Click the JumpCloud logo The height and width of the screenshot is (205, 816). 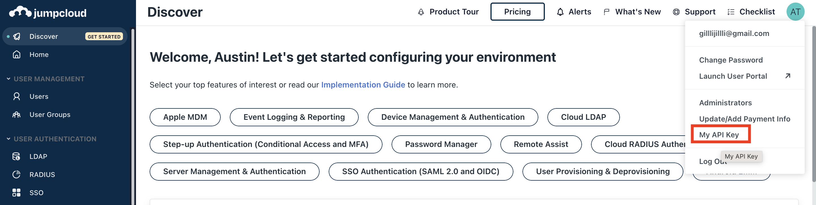click(x=48, y=12)
